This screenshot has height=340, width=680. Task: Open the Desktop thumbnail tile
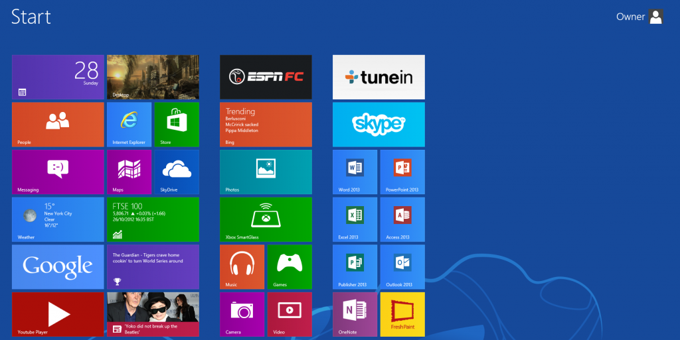point(153,77)
